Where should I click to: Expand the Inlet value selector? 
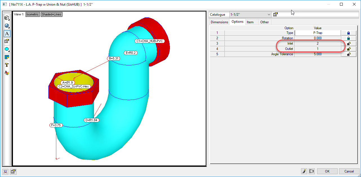coord(317,43)
